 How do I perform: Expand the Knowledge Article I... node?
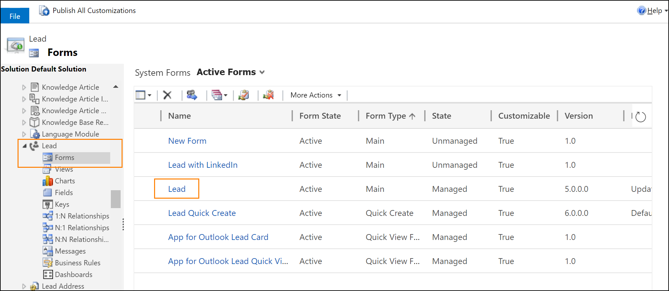pos(24,99)
